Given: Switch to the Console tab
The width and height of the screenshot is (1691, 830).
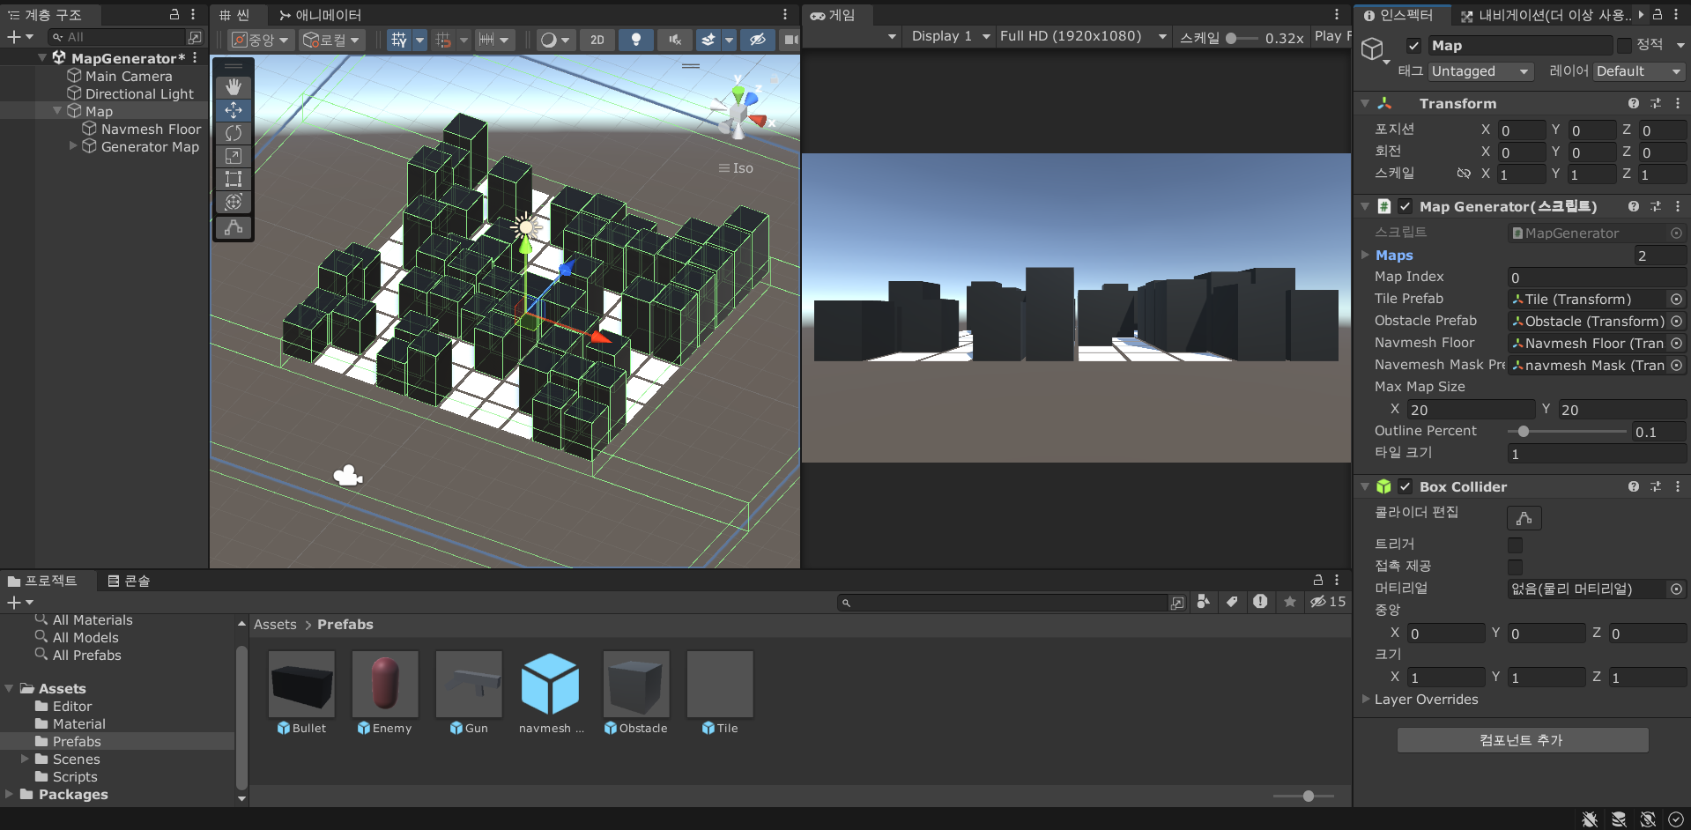Looking at the screenshot, I should (129, 581).
